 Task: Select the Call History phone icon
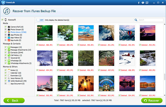tap(9, 55)
